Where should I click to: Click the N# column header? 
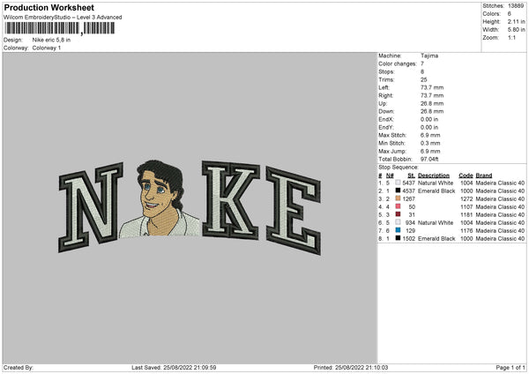pos(390,176)
